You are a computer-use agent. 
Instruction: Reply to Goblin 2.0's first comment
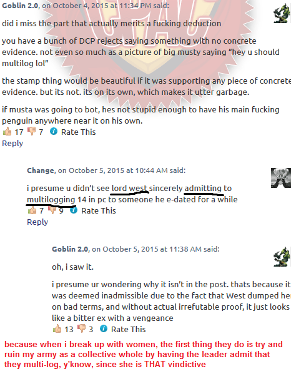12,143
